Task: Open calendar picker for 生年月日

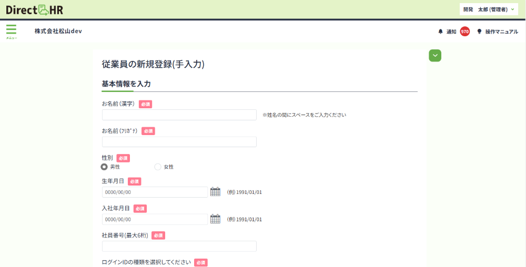Action: pyautogui.click(x=215, y=192)
